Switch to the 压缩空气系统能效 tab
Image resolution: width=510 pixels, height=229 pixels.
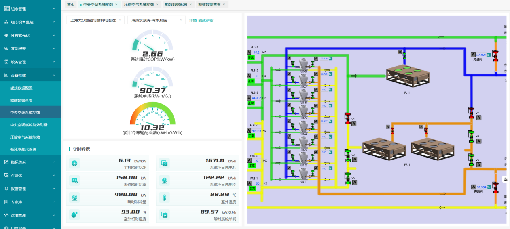(x=139, y=4)
